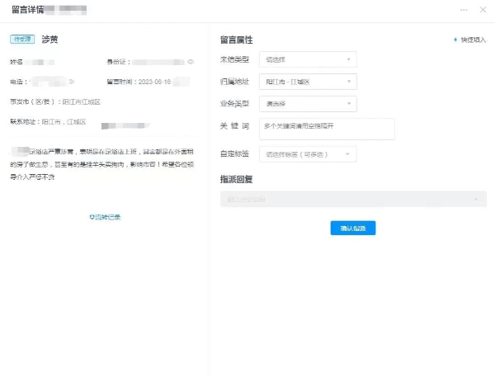This screenshot has height=377, width=495.
Task: Click the caret arrow in 来信类型 box
Action: click(348, 59)
